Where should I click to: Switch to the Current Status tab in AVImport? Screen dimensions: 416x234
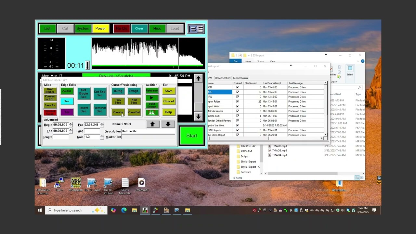240,78
